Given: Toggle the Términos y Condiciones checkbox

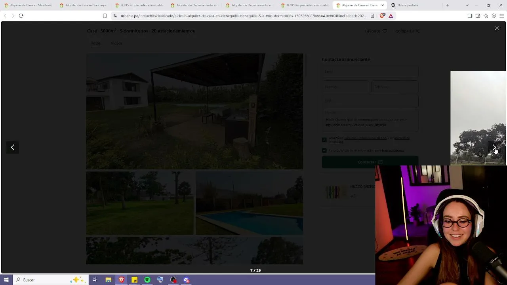Looking at the screenshot, I should coord(324,140).
